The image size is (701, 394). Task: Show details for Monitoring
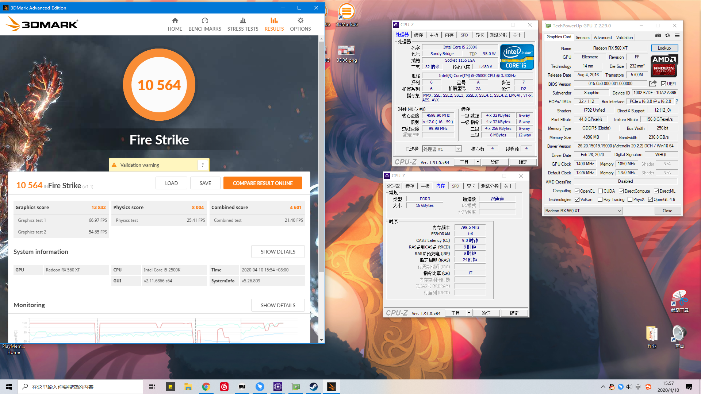tap(278, 305)
